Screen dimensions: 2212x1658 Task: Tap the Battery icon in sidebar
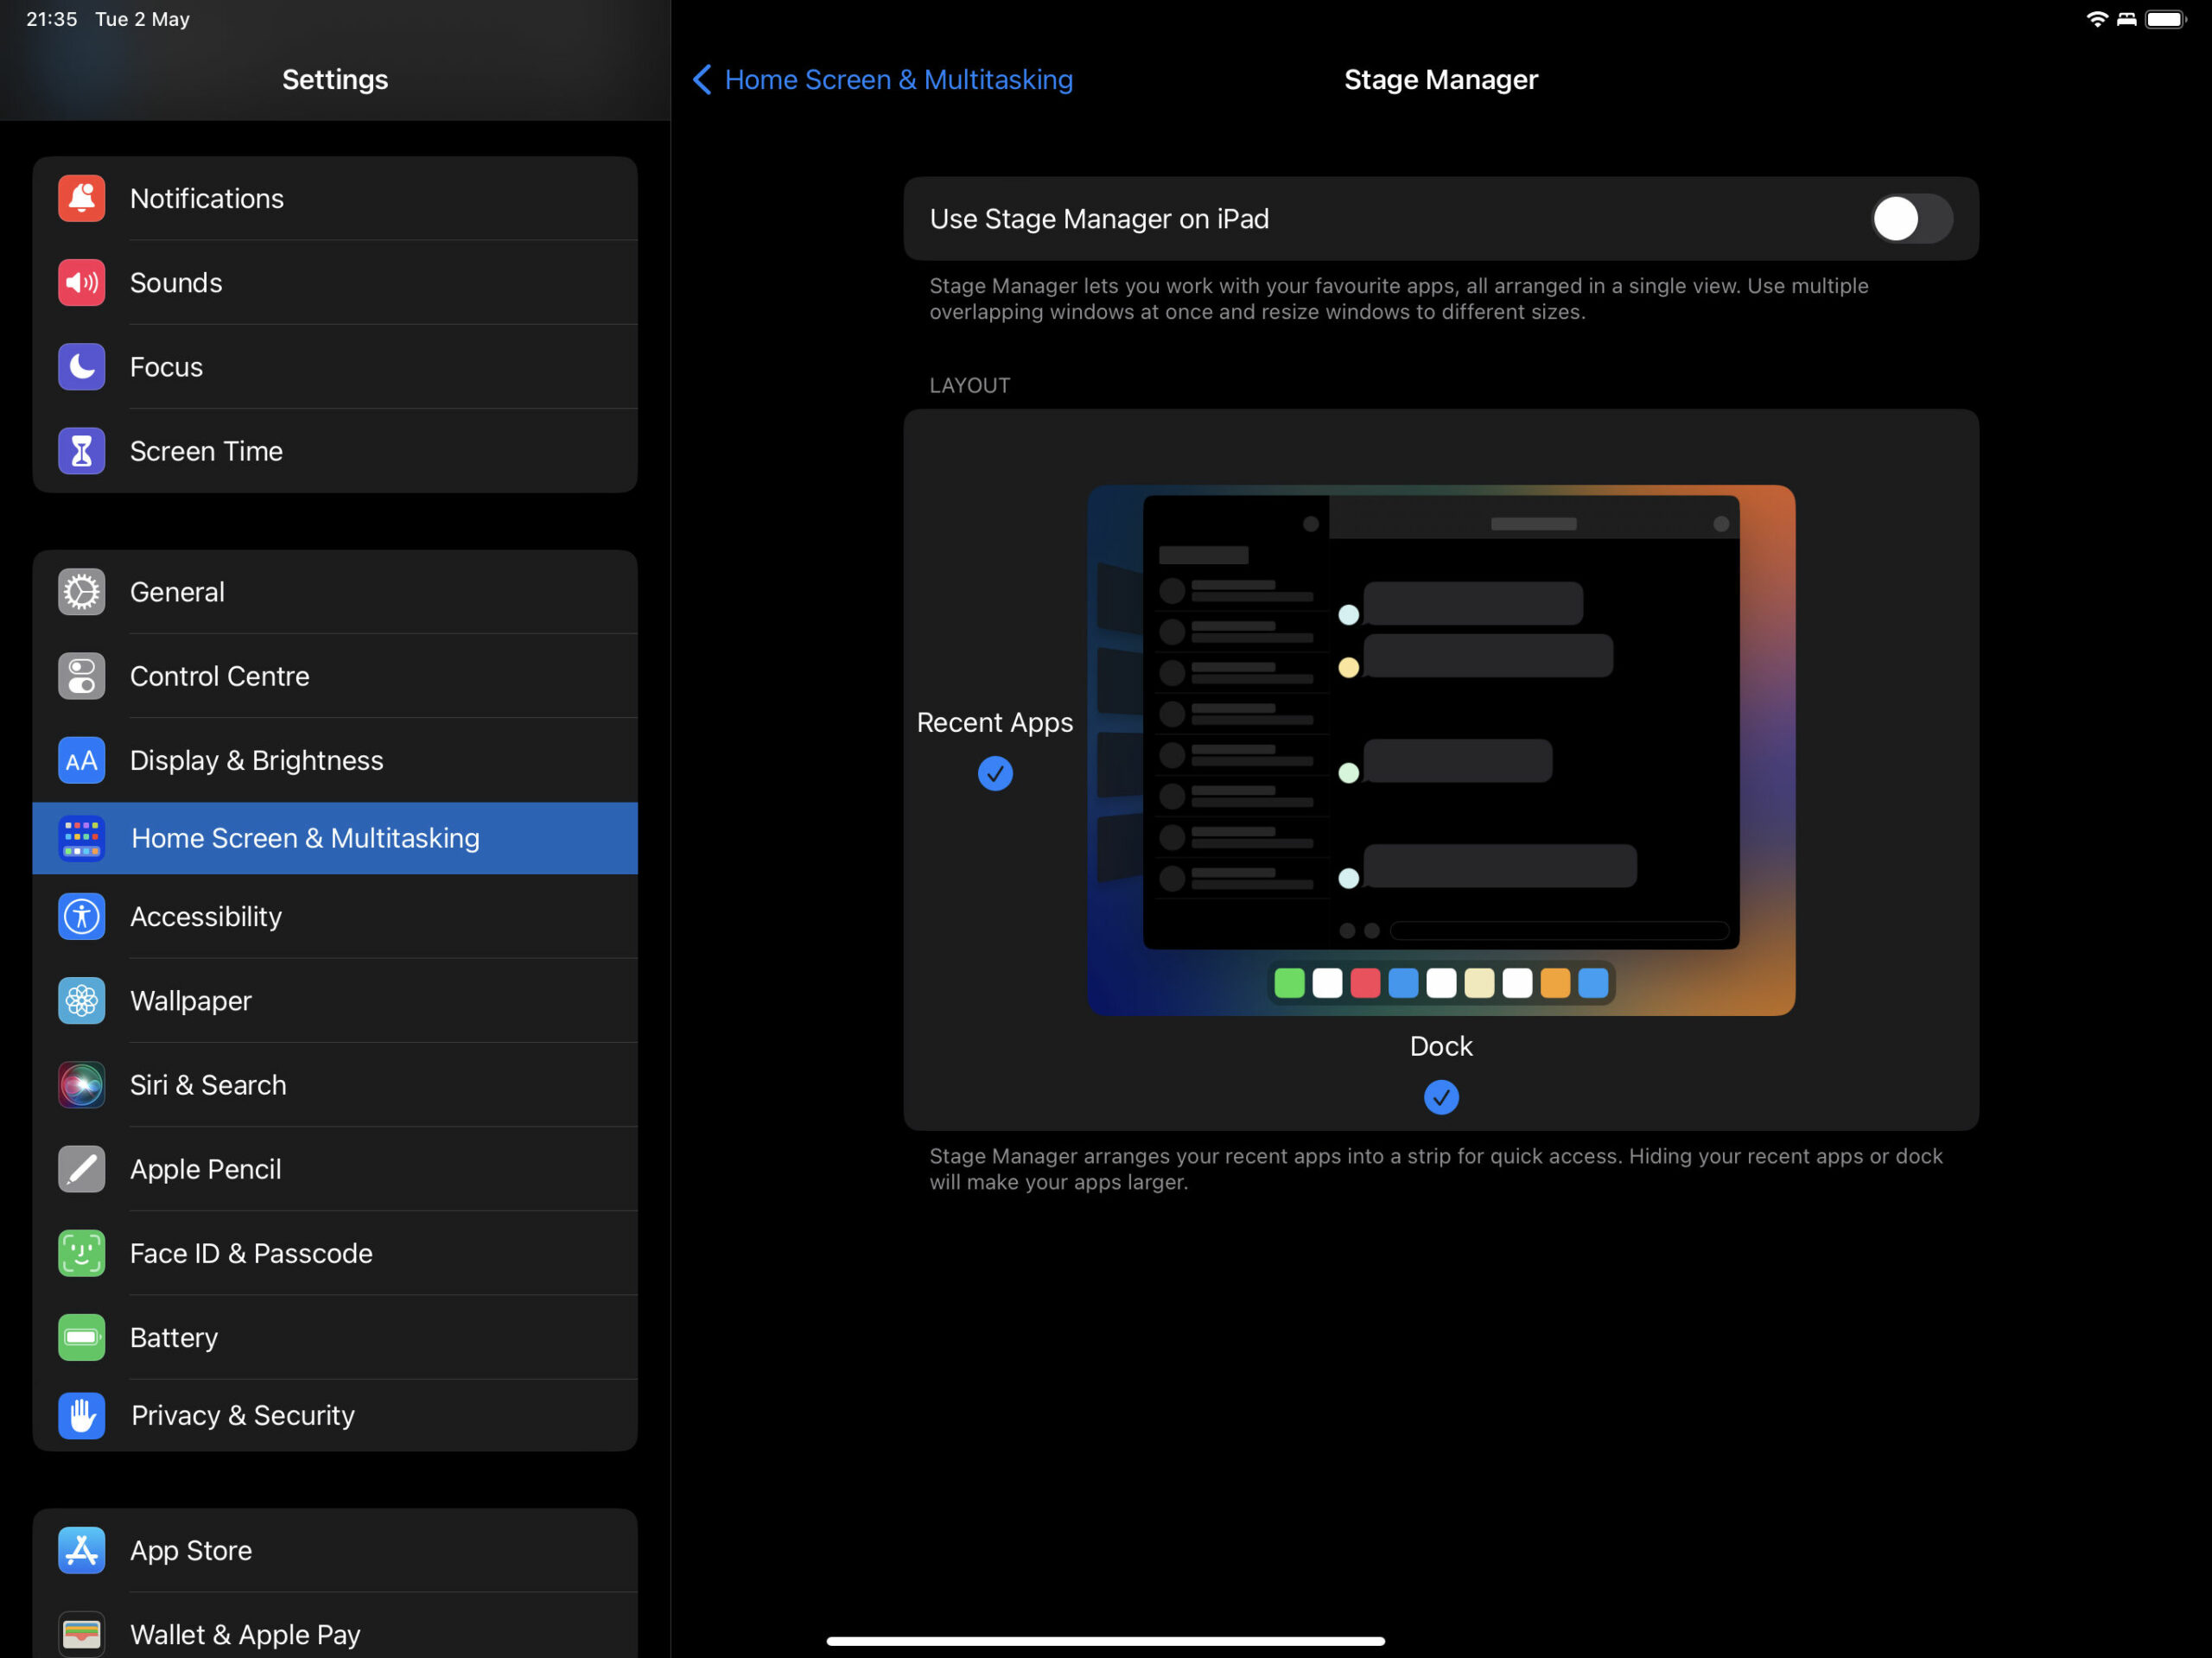coord(81,1337)
